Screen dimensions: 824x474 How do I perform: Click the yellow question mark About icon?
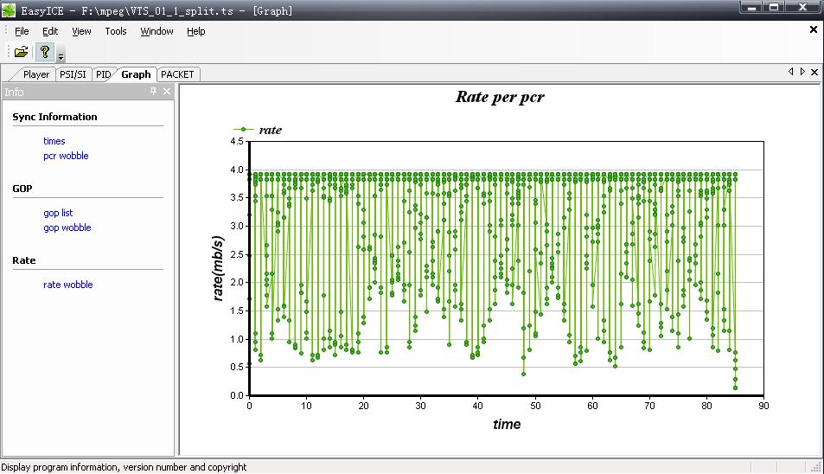coord(45,52)
